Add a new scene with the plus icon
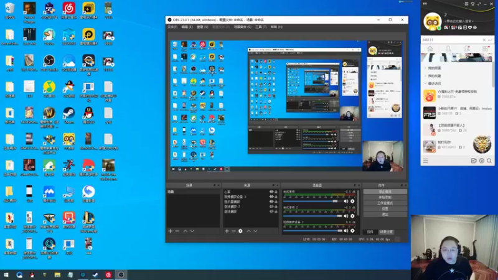 [170, 231]
